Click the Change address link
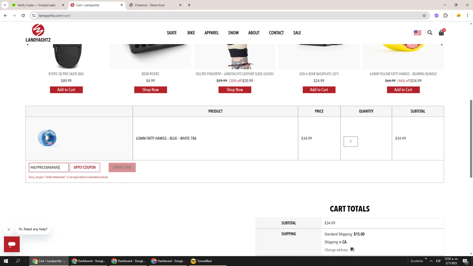The width and height of the screenshot is (473, 266). tap(336, 250)
